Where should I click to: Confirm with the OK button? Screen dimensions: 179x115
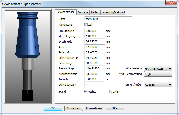tap(53, 108)
